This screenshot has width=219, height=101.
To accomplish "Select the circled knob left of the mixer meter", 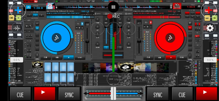I will [x=98, y=28].
